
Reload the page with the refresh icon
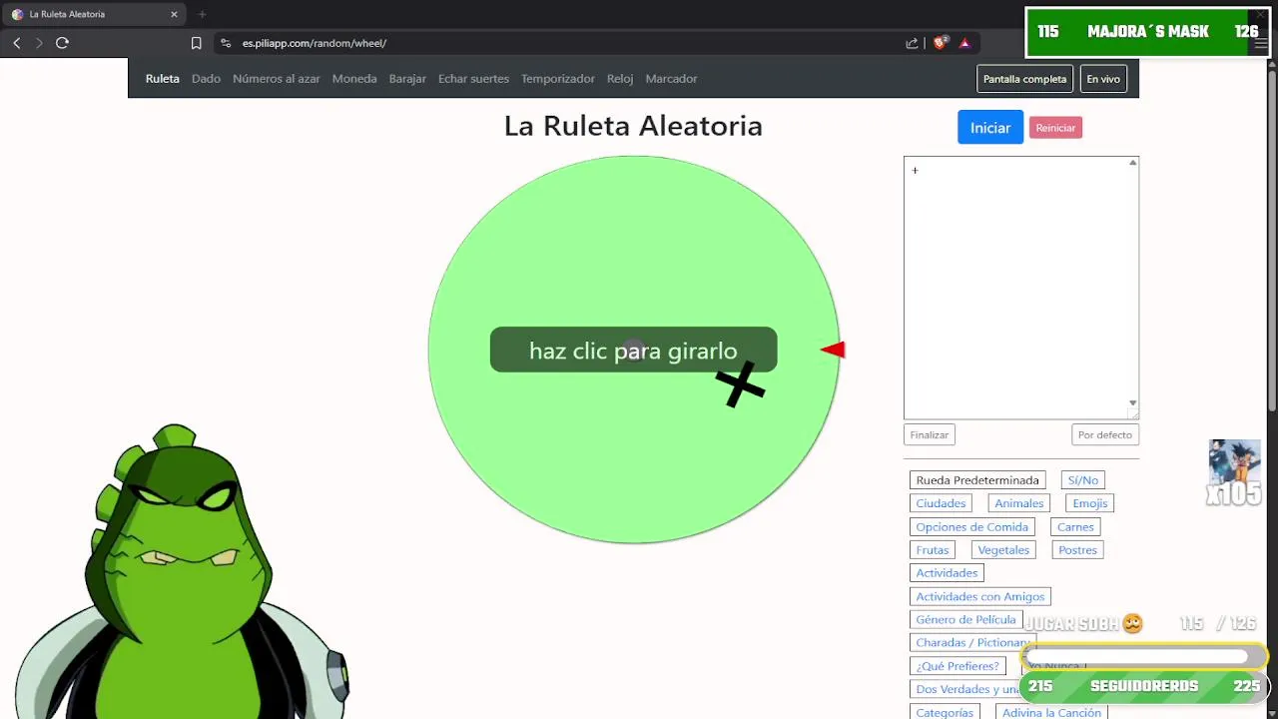pos(62,43)
